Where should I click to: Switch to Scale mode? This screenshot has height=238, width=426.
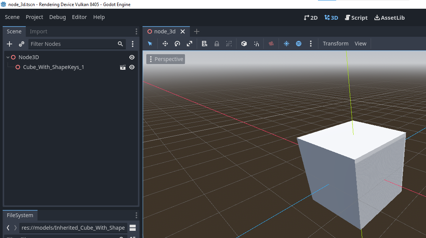(x=189, y=44)
